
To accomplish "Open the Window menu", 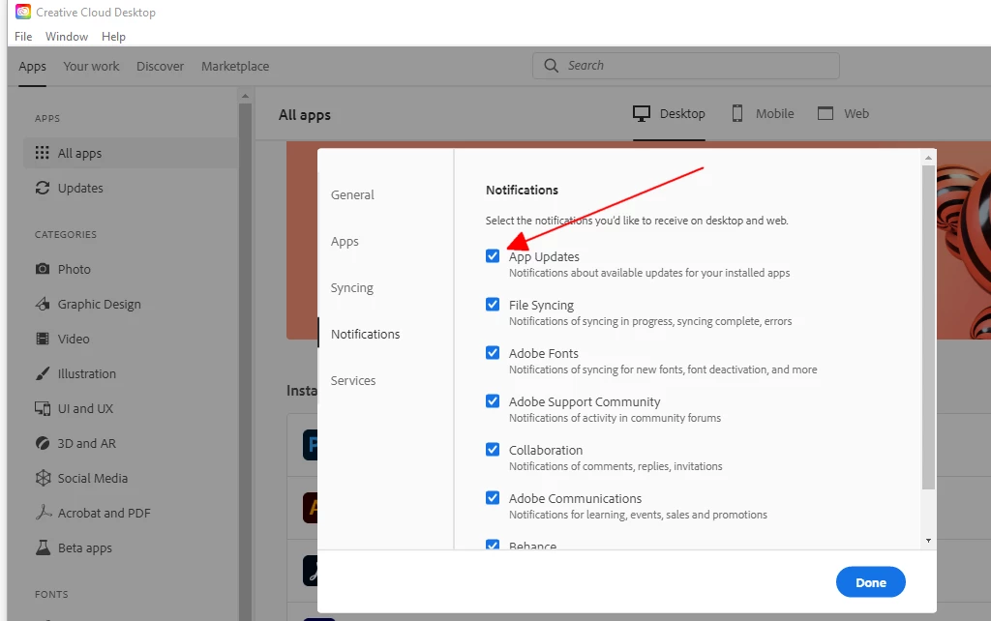I will 67,37.
